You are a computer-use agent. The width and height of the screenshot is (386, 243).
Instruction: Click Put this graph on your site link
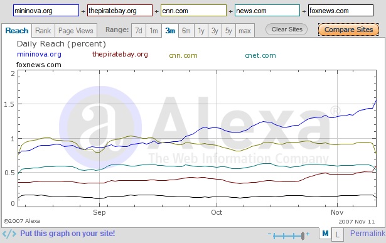pos(67,234)
